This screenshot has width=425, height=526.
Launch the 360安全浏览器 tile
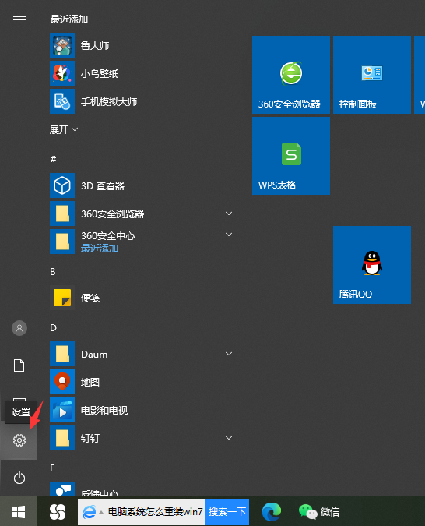coord(291,75)
